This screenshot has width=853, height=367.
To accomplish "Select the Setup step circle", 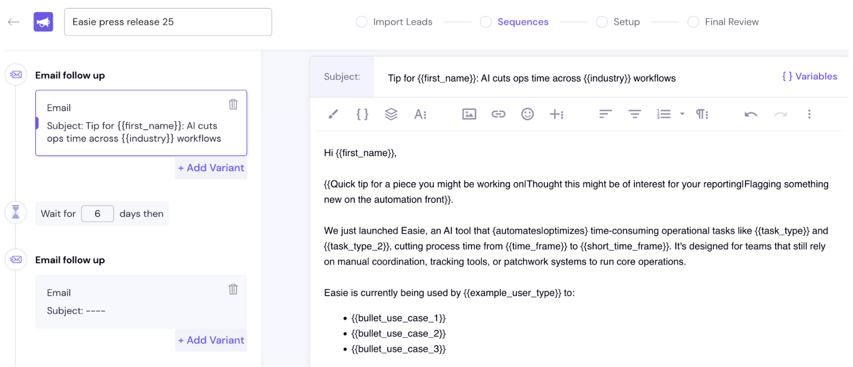I will tap(602, 22).
